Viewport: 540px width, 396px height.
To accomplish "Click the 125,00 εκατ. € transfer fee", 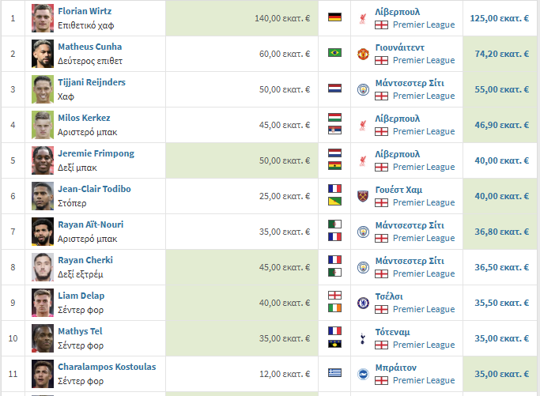I will pyautogui.click(x=500, y=18).
